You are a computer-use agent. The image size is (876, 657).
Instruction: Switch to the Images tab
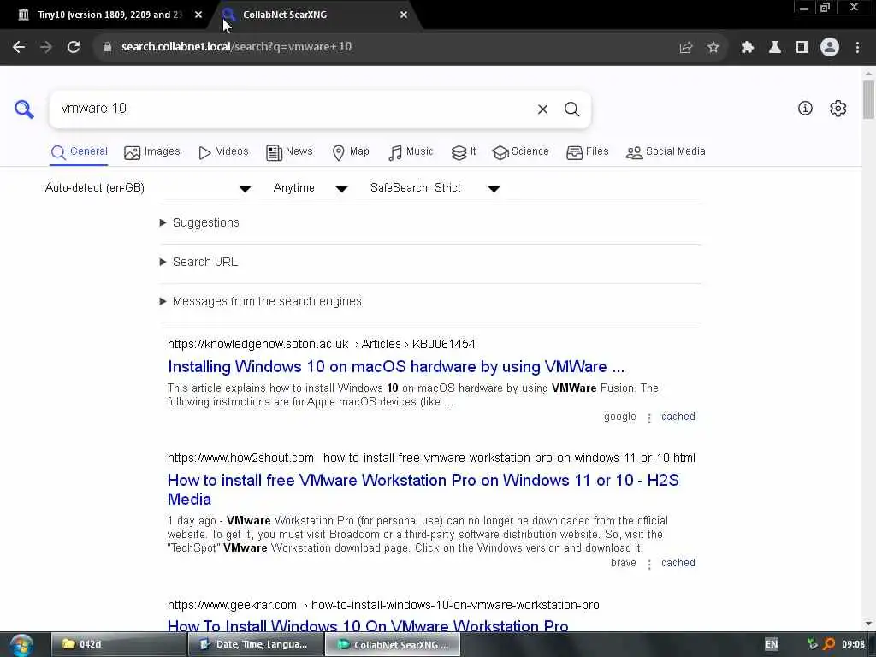pyautogui.click(x=152, y=151)
